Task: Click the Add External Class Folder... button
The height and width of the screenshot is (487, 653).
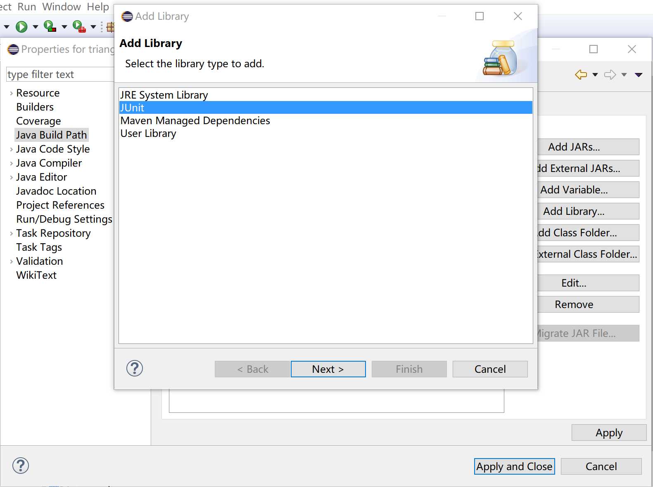Action: point(589,254)
